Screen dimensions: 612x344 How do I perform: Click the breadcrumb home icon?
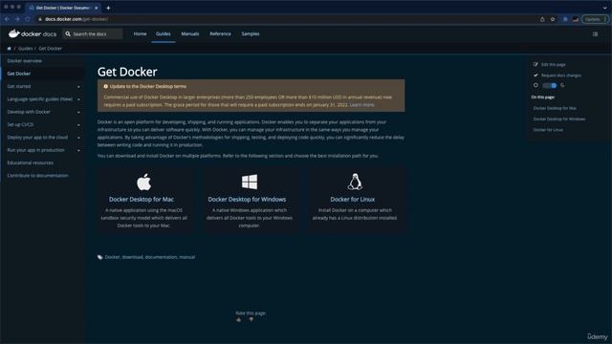tap(9, 49)
